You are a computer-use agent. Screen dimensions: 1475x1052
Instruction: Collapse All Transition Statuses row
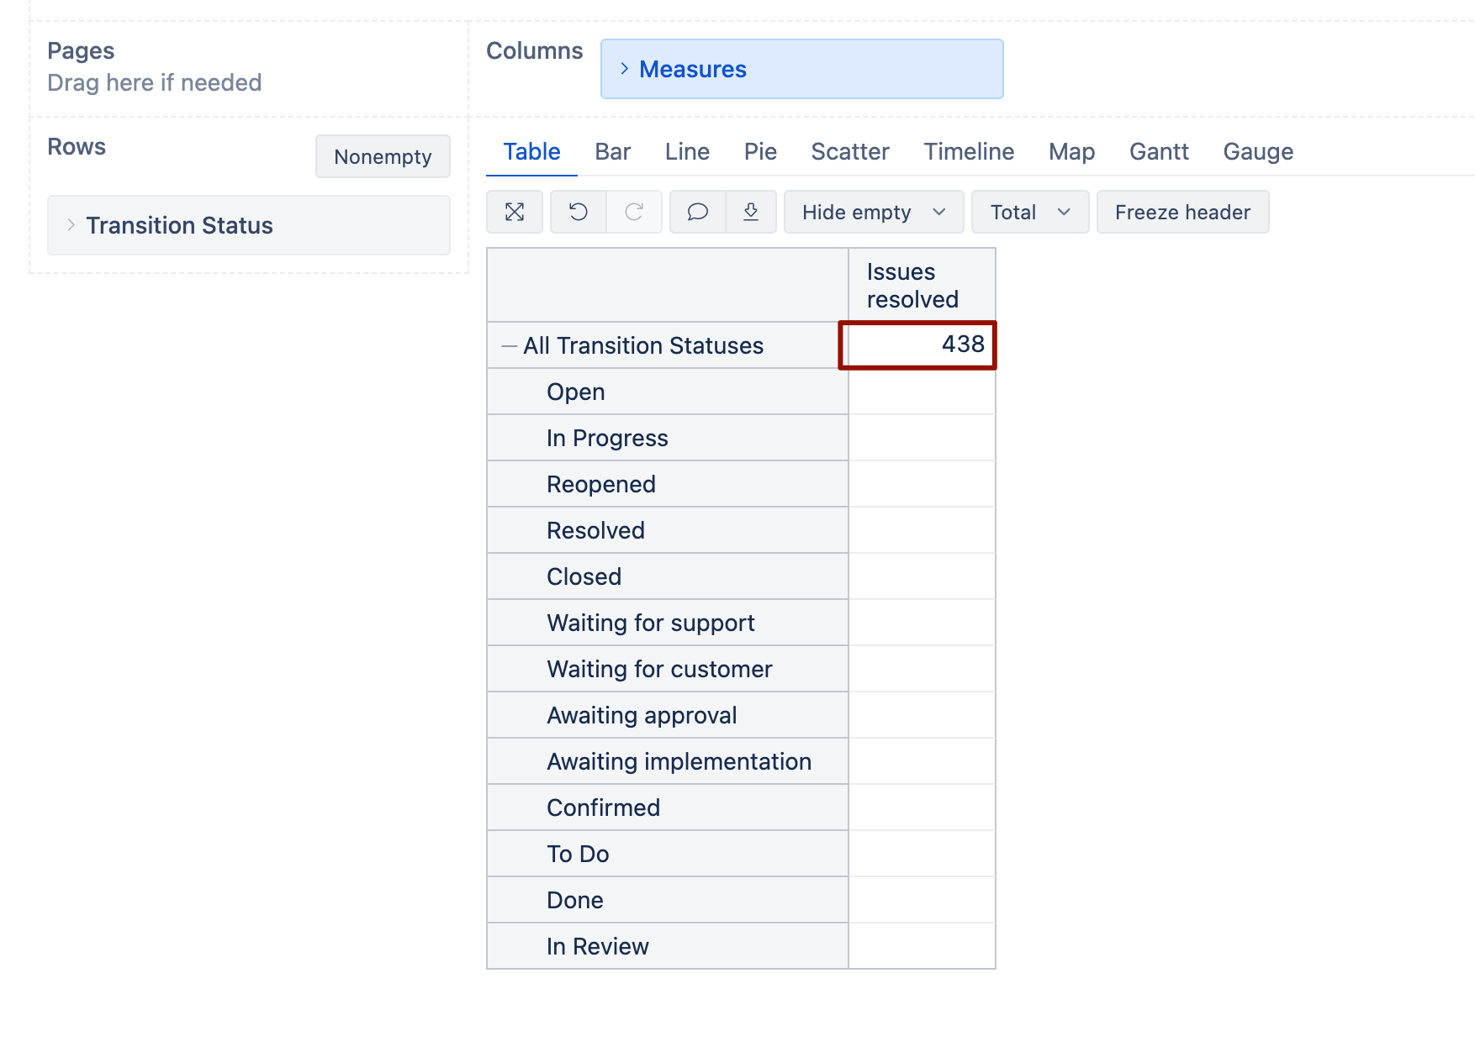point(509,345)
